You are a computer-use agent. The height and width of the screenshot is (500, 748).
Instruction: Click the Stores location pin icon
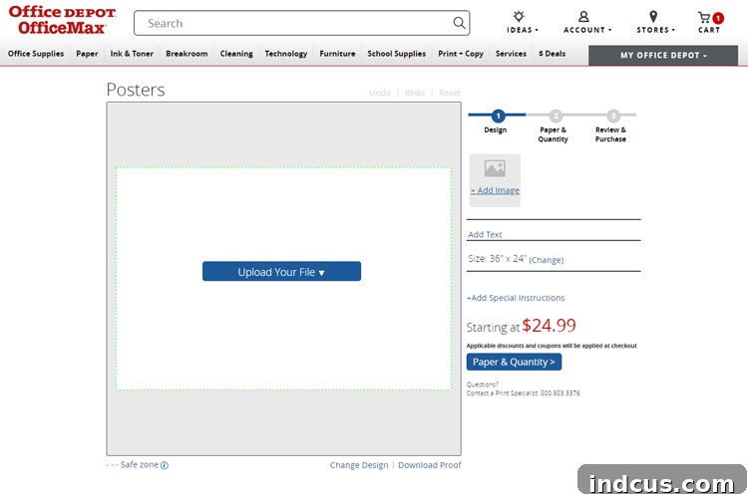pos(653,17)
